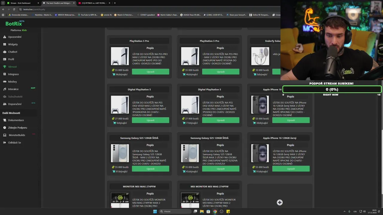The width and height of the screenshot is (383, 215).
Task: Show hidden system tray icons
Action: click(x=344, y=211)
